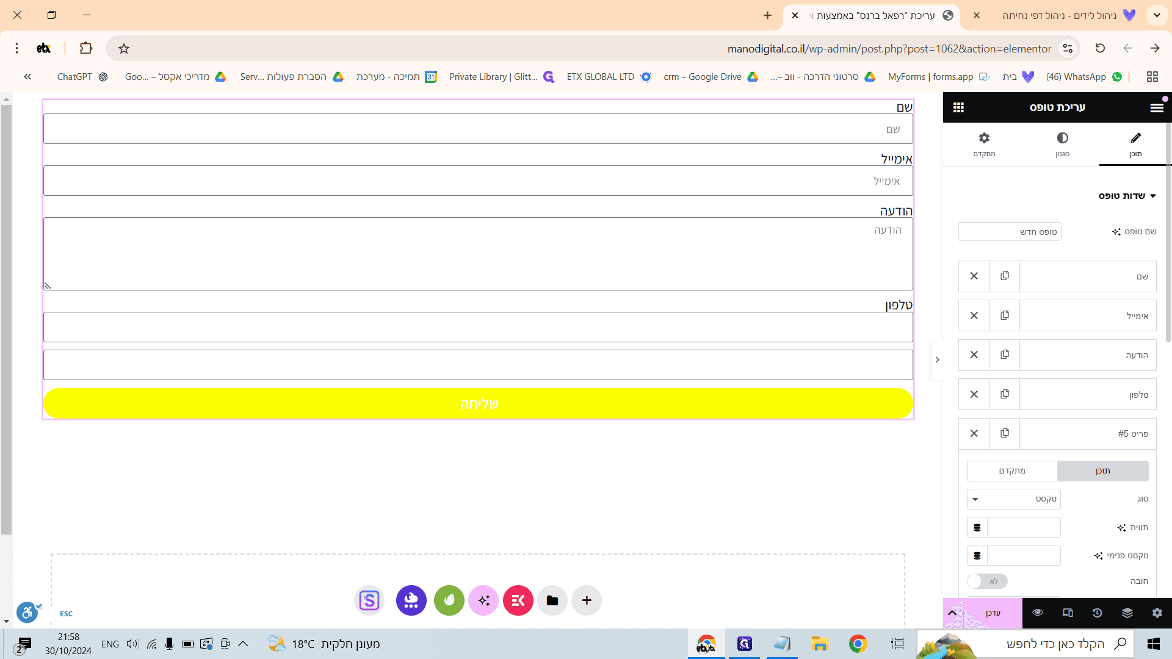The width and height of the screenshot is (1172, 659).
Task: Remove the אימייל field item
Action: (x=974, y=315)
